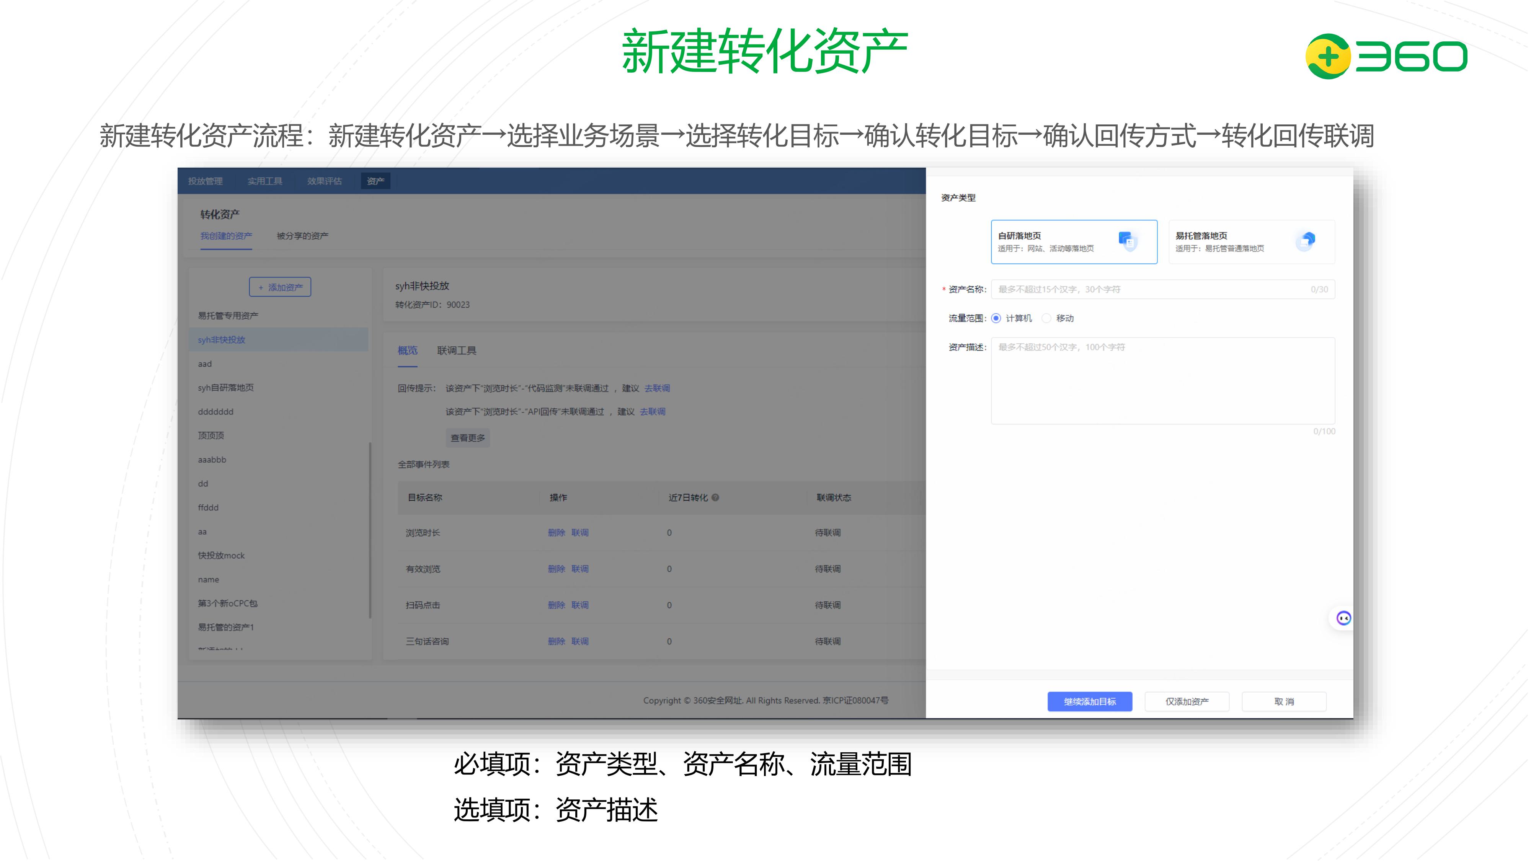Open the 投放管理 menu
1531x861 pixels.
pyautogui.click(x=205, y=181)
